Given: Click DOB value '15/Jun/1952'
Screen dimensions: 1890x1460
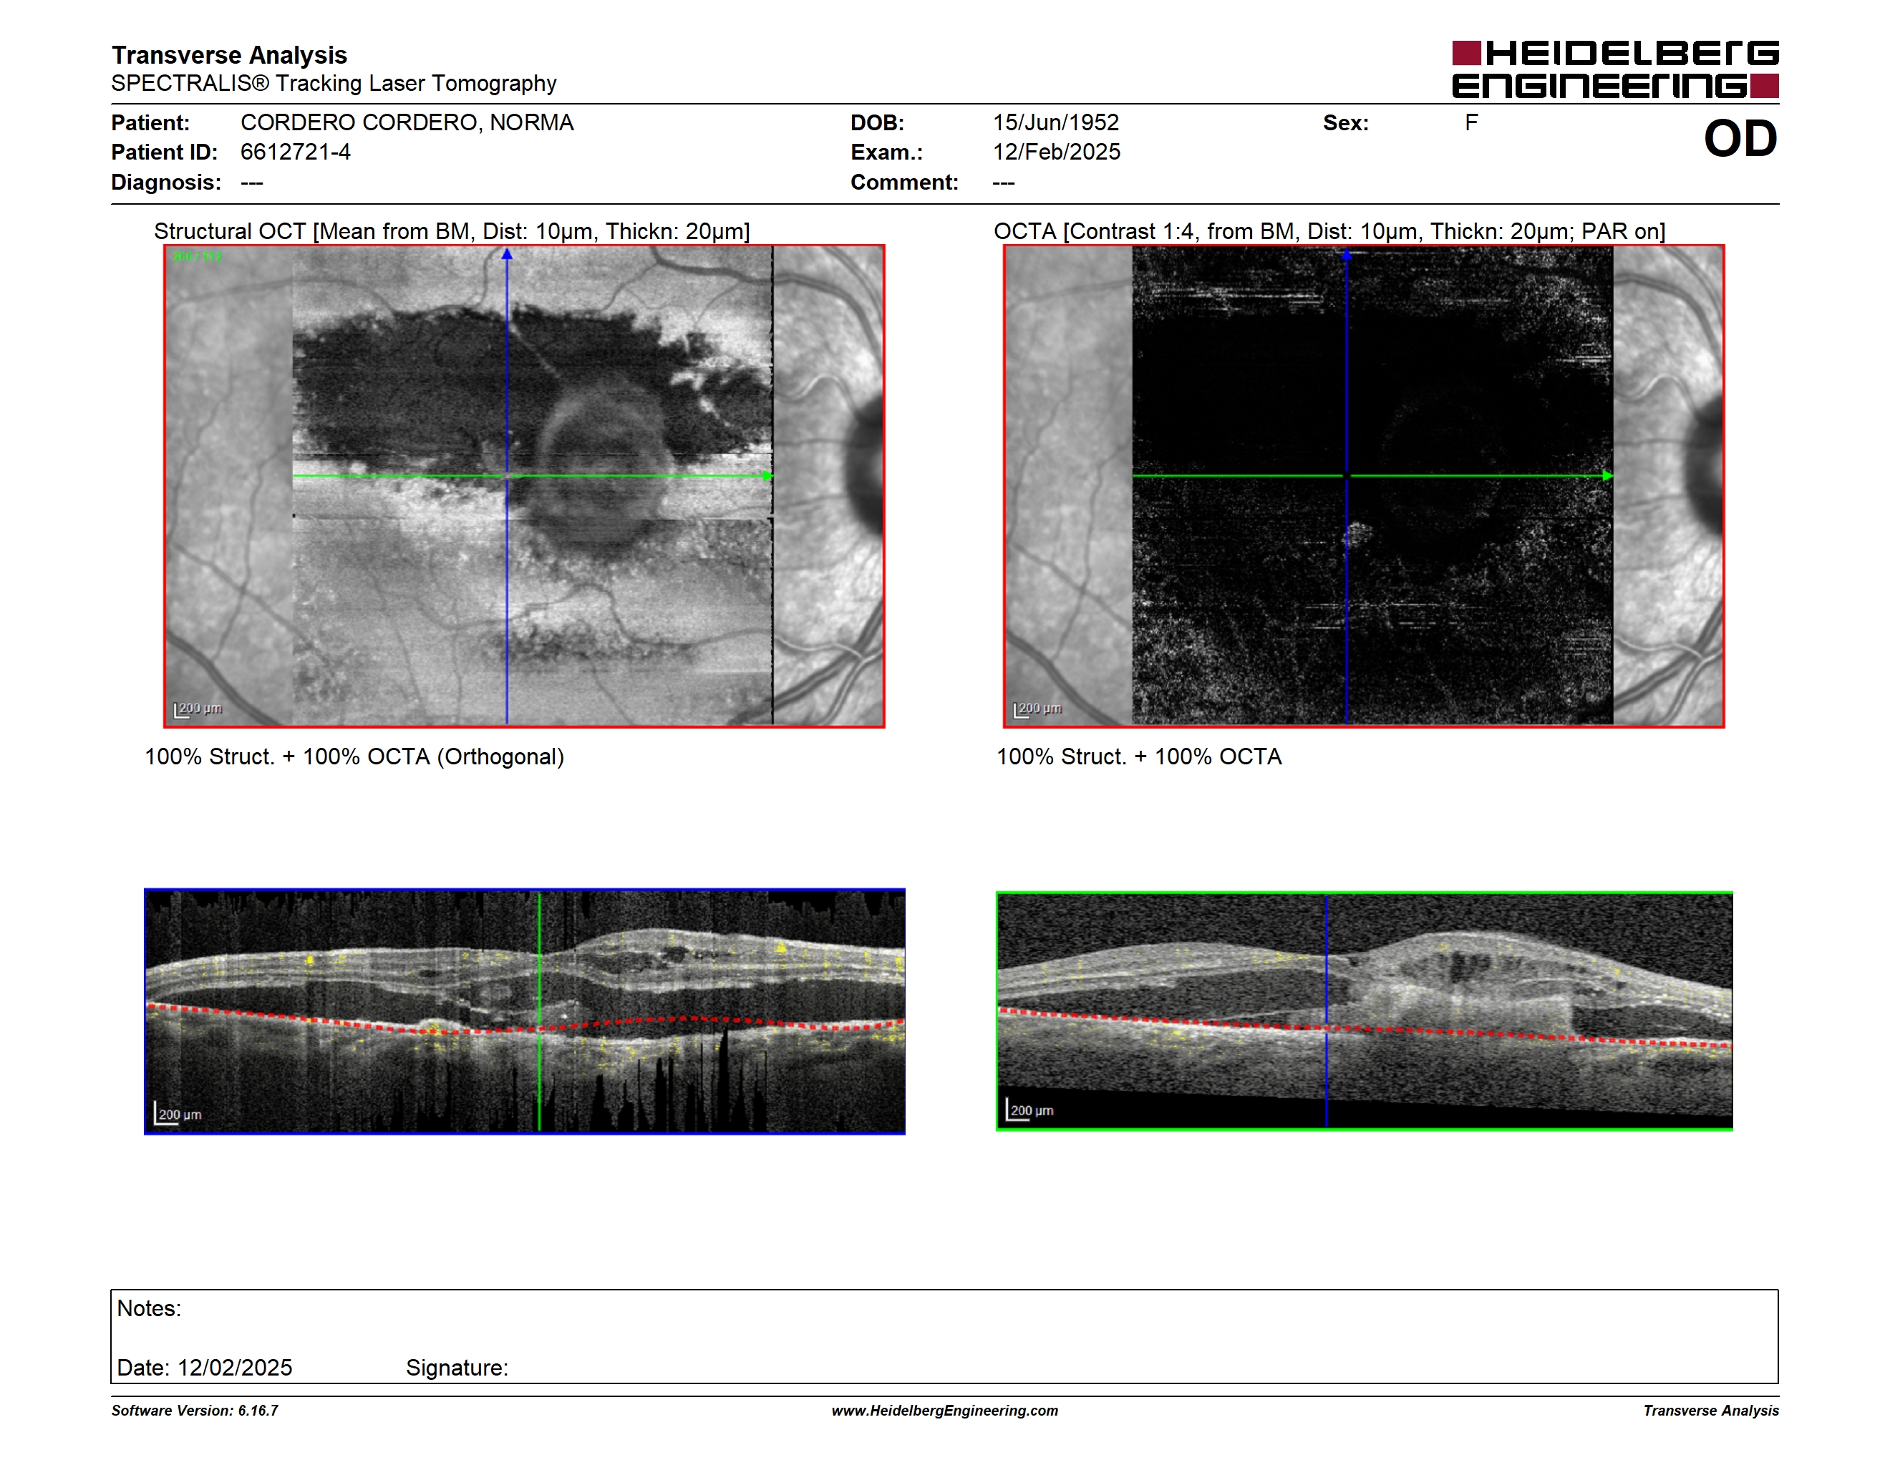Looking at the screenshot, I should (1056, 123).
